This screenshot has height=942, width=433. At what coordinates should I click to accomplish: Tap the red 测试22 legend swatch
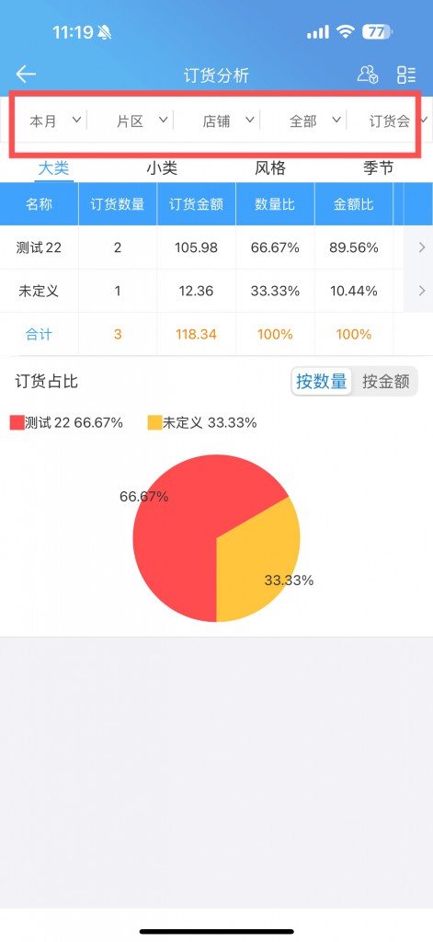pyautogui.click(x=17, y=422)
